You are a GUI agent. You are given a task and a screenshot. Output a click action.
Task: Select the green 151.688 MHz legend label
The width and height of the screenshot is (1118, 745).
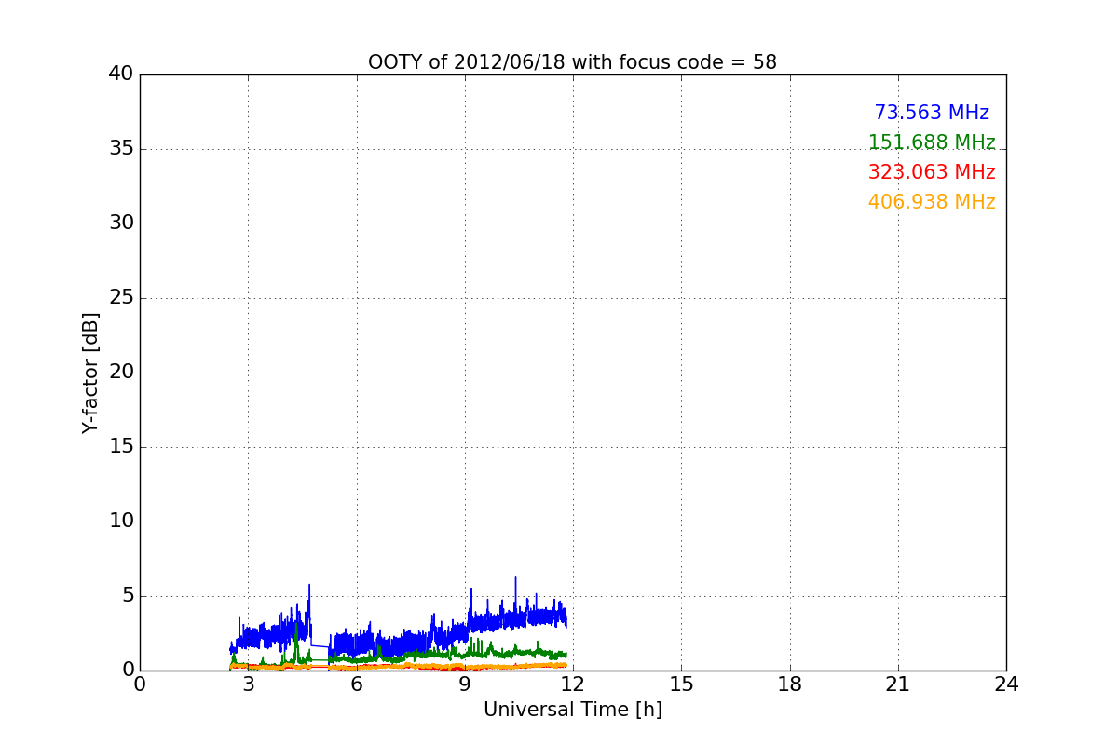(x=932, y=142)
